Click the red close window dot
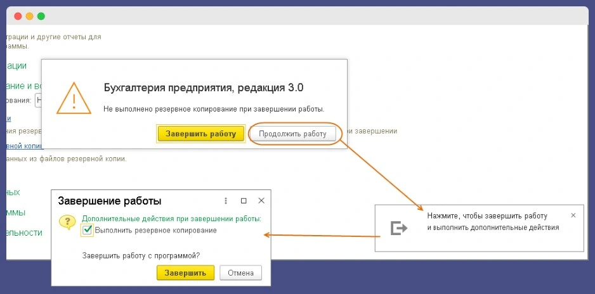Image resolution: width=595 pixels, height=294 pixels. click(18, 16)
